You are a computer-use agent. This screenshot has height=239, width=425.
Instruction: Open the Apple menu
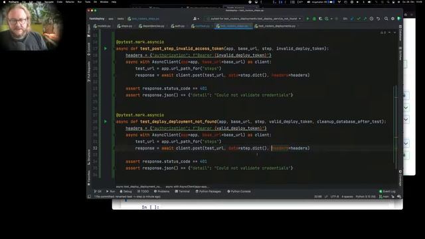pos(4,2)
